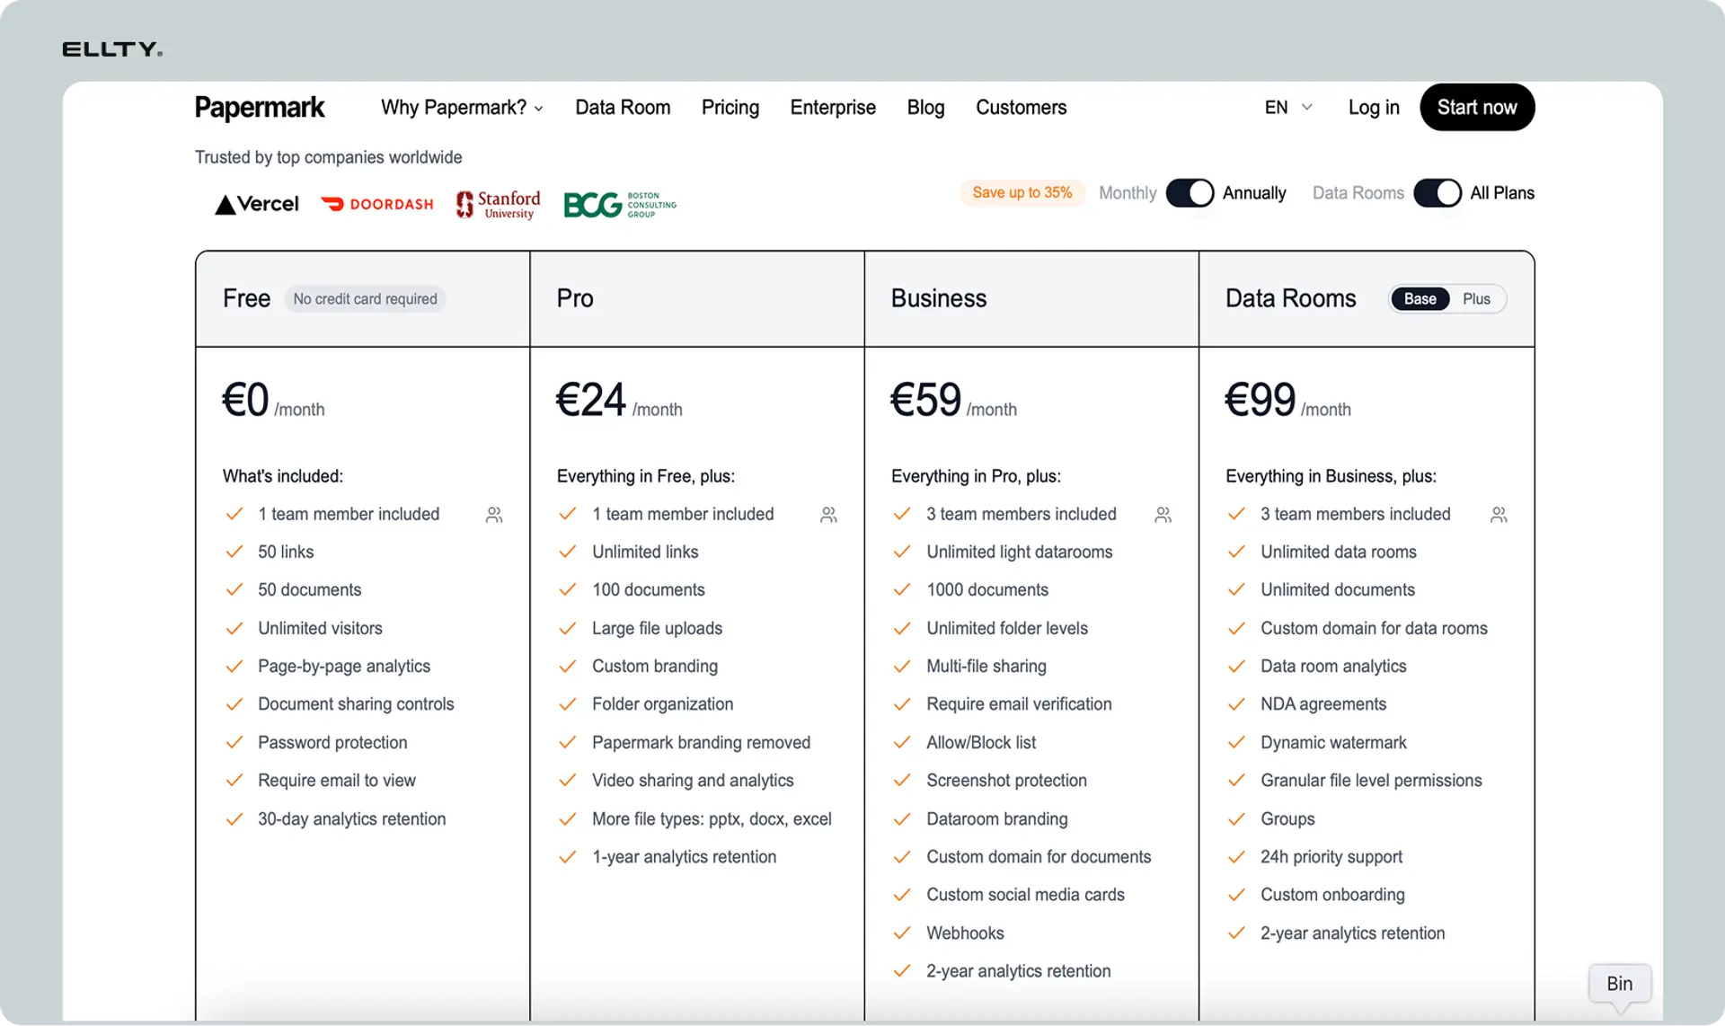Image resolution: width=1725 pixels, height=1026 pixels.
Task: Expand the Why Papermark? menu
Action: point(462,107)
